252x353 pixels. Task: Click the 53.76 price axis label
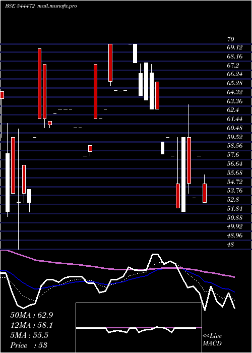point(235,191)
